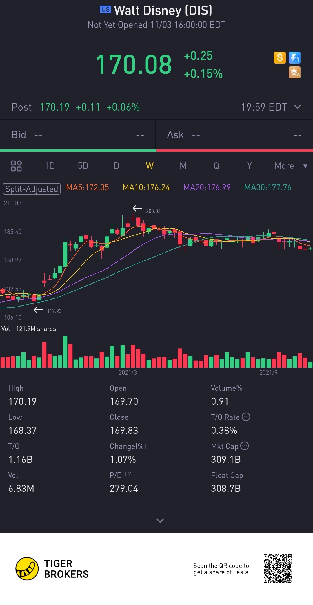Screen dimensions: 313x605
Task: Tap the Ask quote cell
Action: pyautogui.click(x=234, y=135)
